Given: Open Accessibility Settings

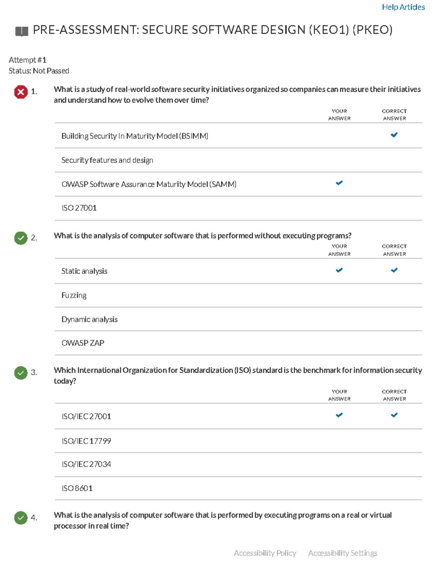Looking at the screenshot, I should point(343,553).
